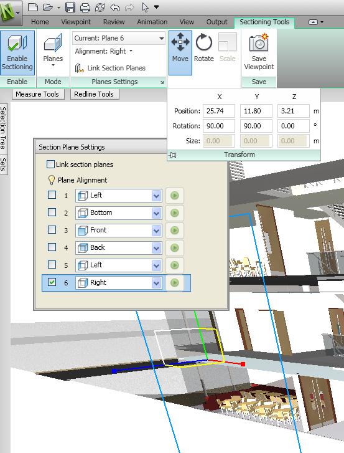
Task: Click the green arrow button for plane 6
Action: coord(174,282)
